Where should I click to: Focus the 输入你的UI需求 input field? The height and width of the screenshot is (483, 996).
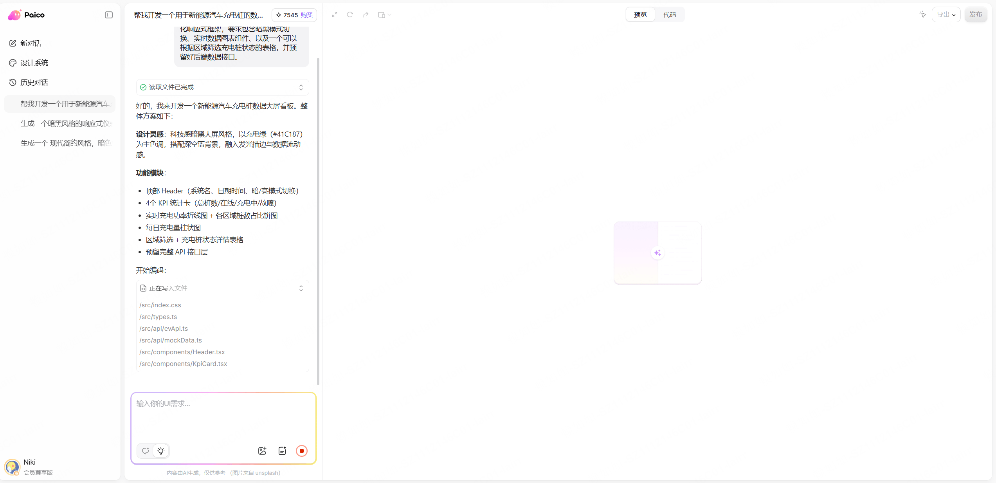pyautogui.click(x=223, y=417)
